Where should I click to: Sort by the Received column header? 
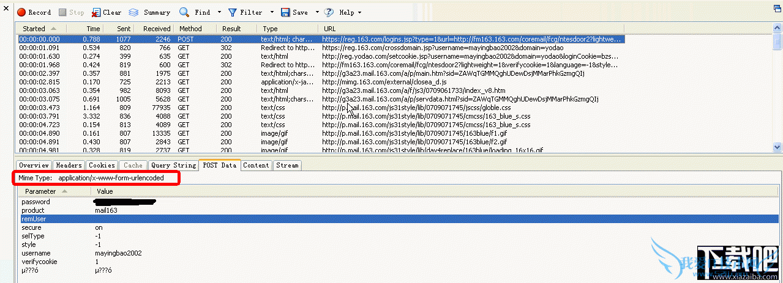click(154, 29)
